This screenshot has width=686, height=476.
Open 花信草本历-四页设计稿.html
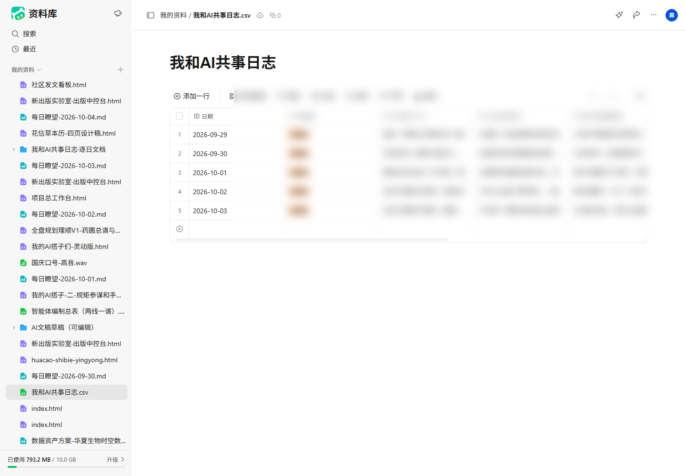pos(67,133)
